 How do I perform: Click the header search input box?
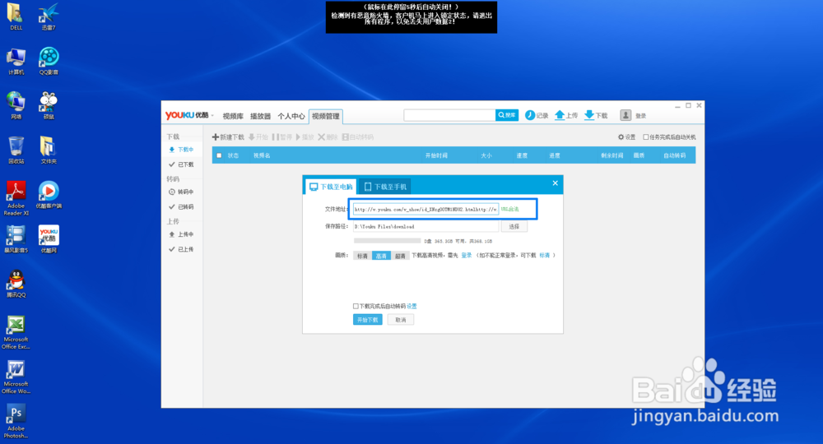(x=449, y=115)
